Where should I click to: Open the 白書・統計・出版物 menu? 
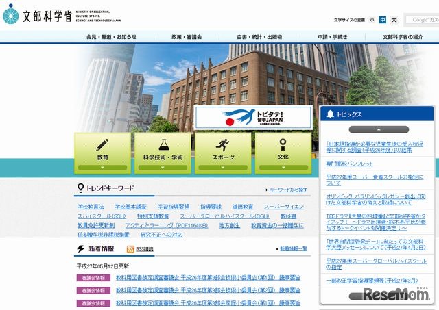click(x=259, y=37)
